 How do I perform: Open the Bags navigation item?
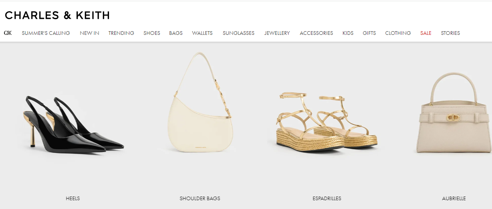coord(176,33)
